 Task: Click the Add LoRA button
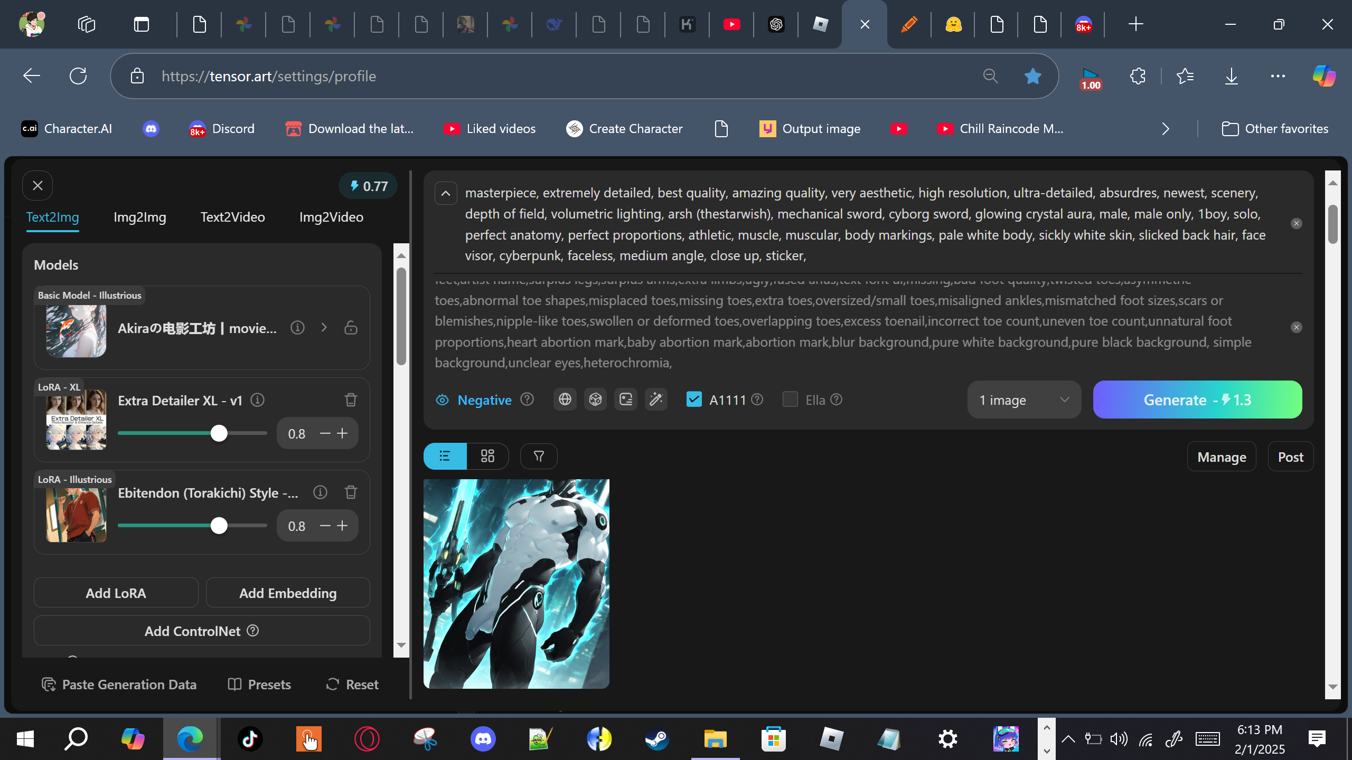click(116, 593)
